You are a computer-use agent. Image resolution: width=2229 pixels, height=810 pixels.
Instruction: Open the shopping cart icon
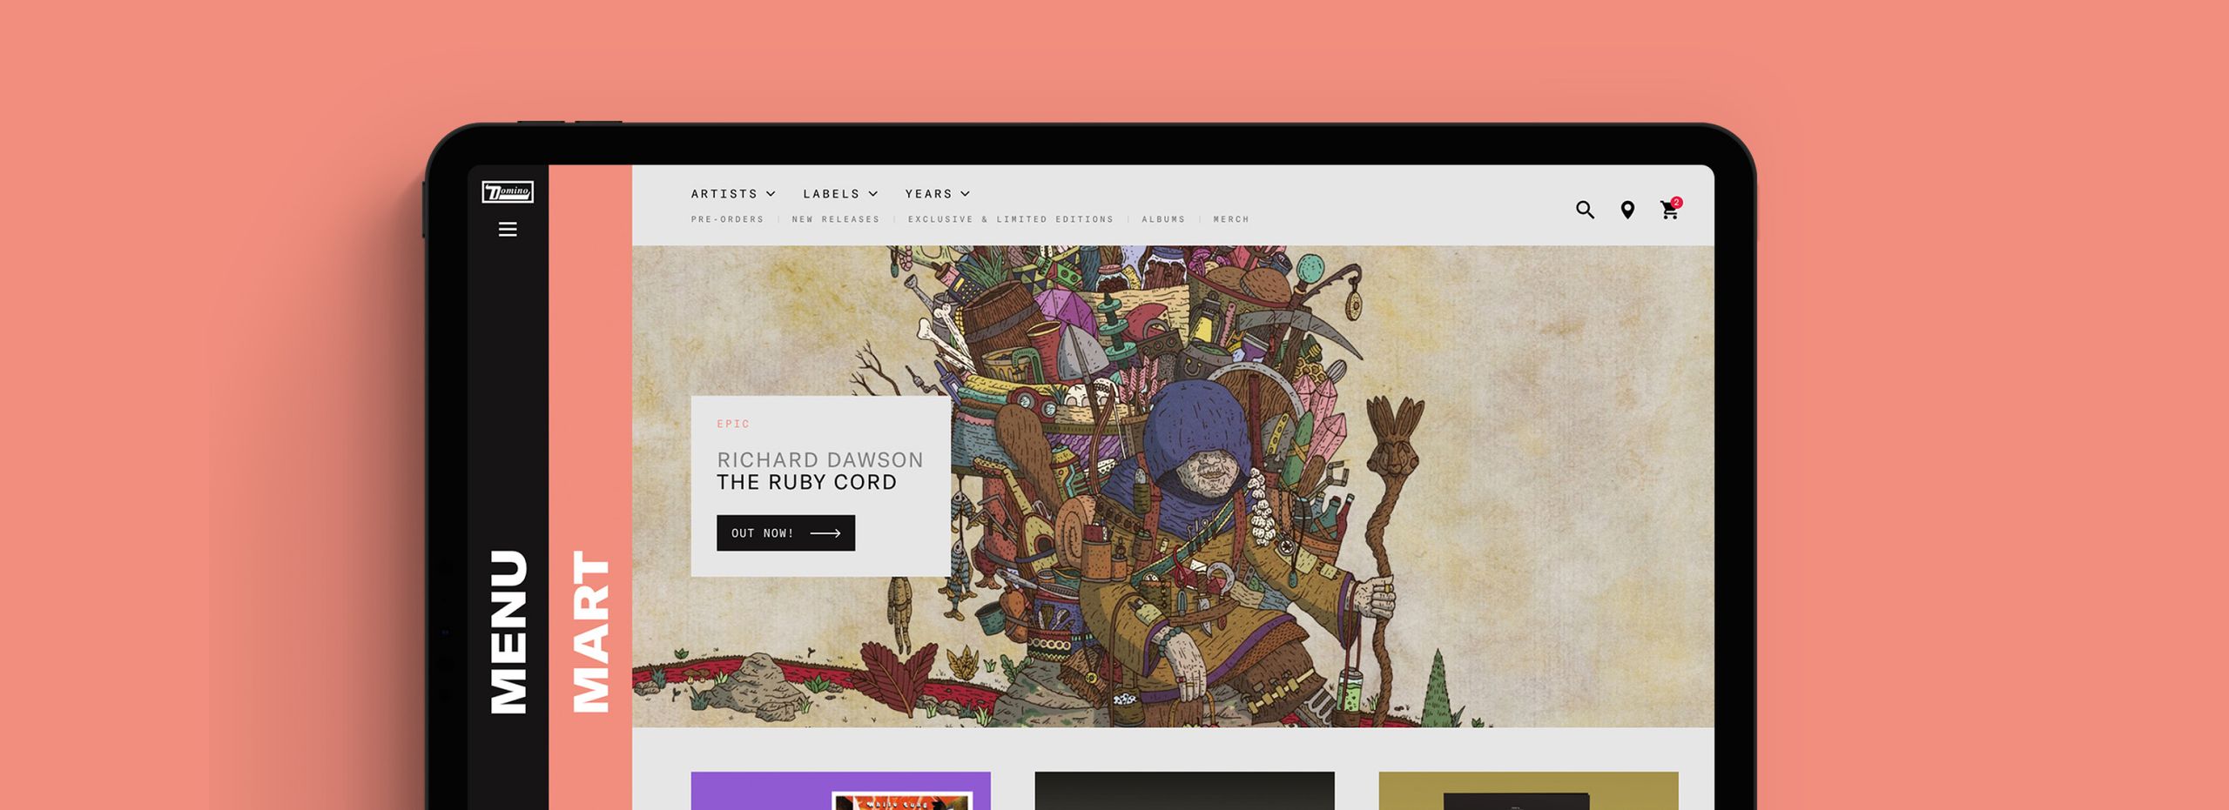[x=1670, y=209]
